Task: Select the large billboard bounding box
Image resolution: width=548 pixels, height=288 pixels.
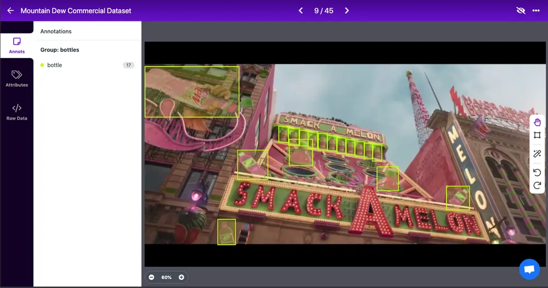Action: (192, 92)
